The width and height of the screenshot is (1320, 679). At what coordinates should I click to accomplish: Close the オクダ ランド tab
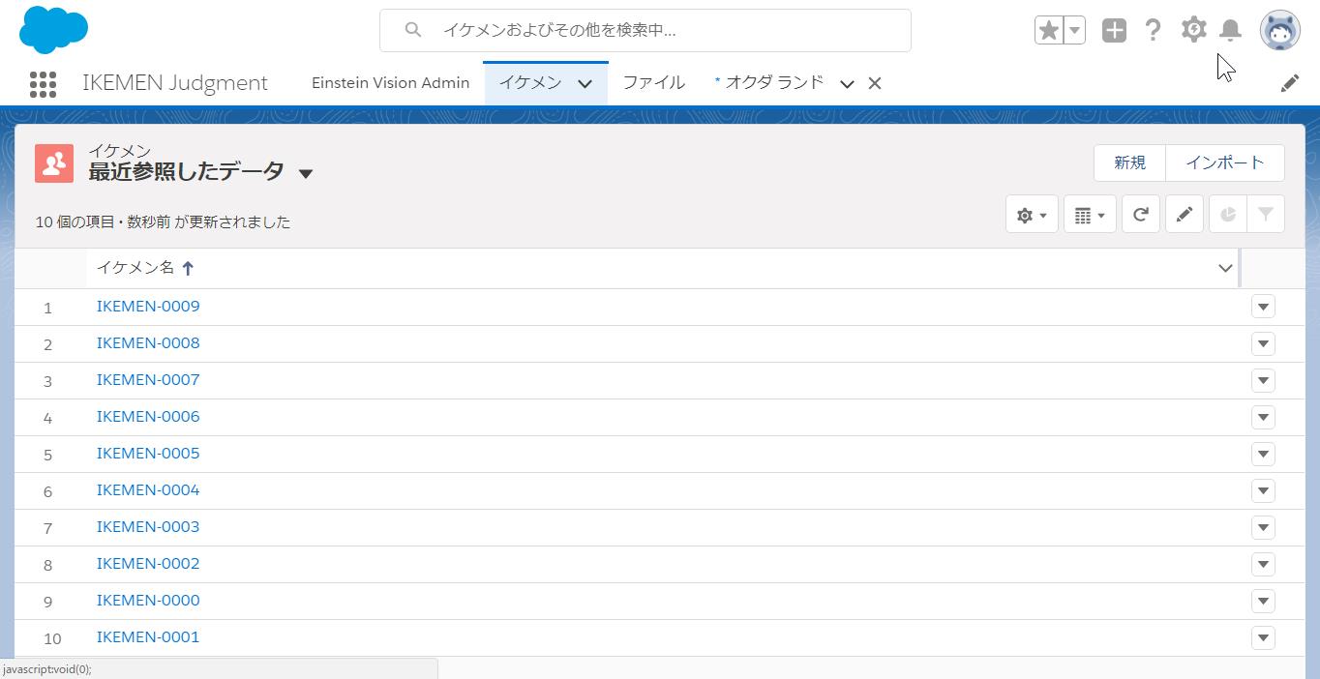coord(875,84)
